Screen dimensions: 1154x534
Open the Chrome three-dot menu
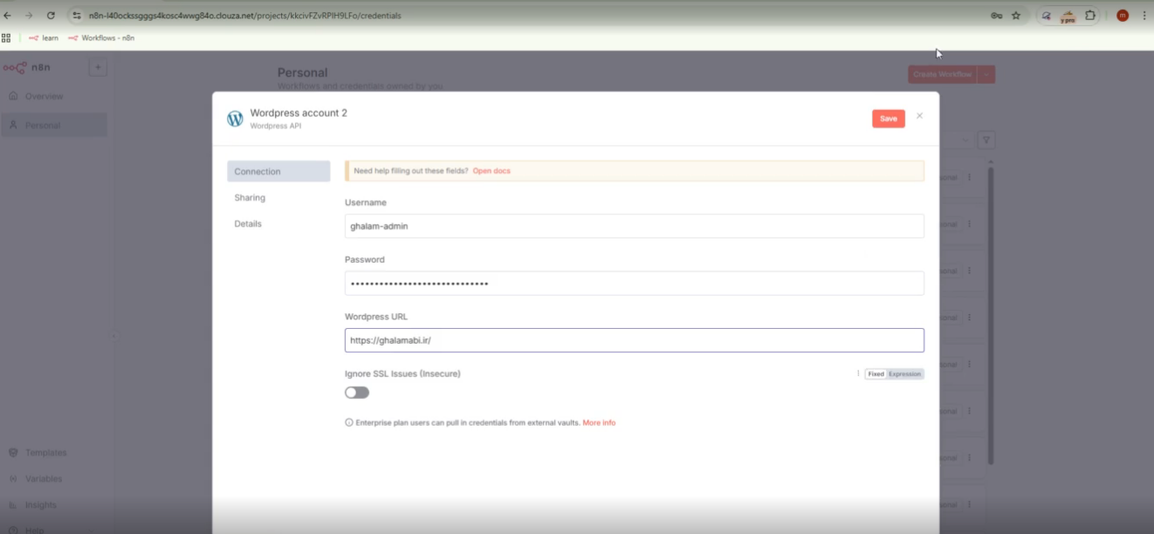1144,16
